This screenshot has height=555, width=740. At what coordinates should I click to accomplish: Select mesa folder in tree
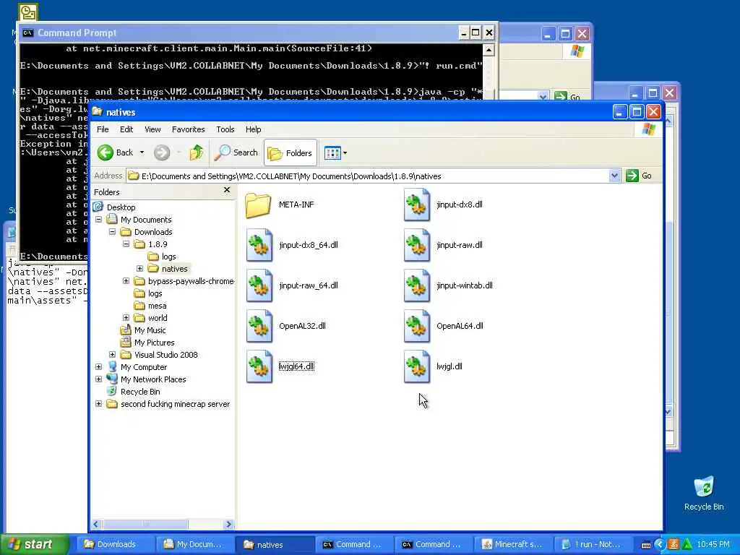point(157,306)
